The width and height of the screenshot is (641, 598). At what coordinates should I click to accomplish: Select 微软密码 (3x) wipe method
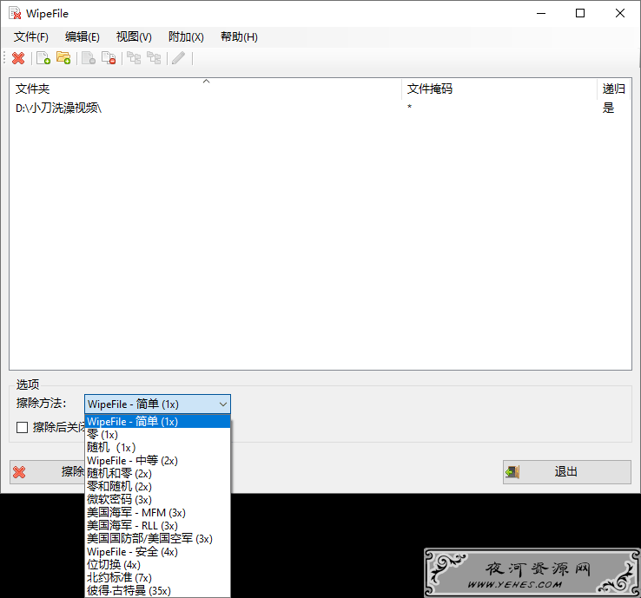[158, 500]
